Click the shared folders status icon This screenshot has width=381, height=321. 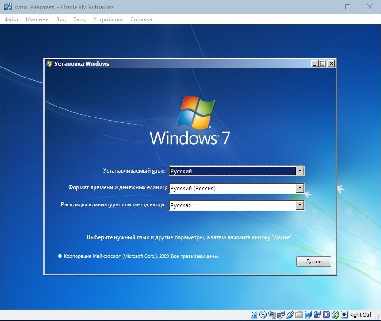299,315
